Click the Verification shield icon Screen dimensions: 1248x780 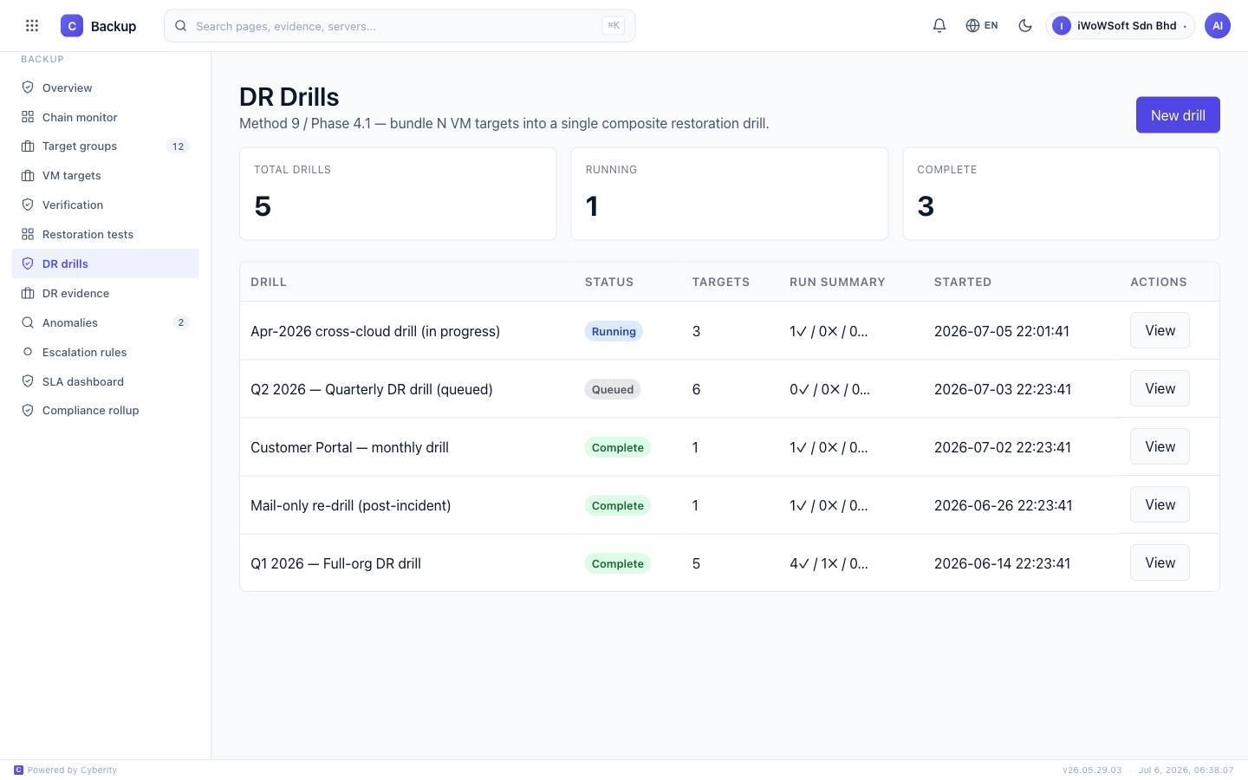pyautogui.click(x=28, y=205)
